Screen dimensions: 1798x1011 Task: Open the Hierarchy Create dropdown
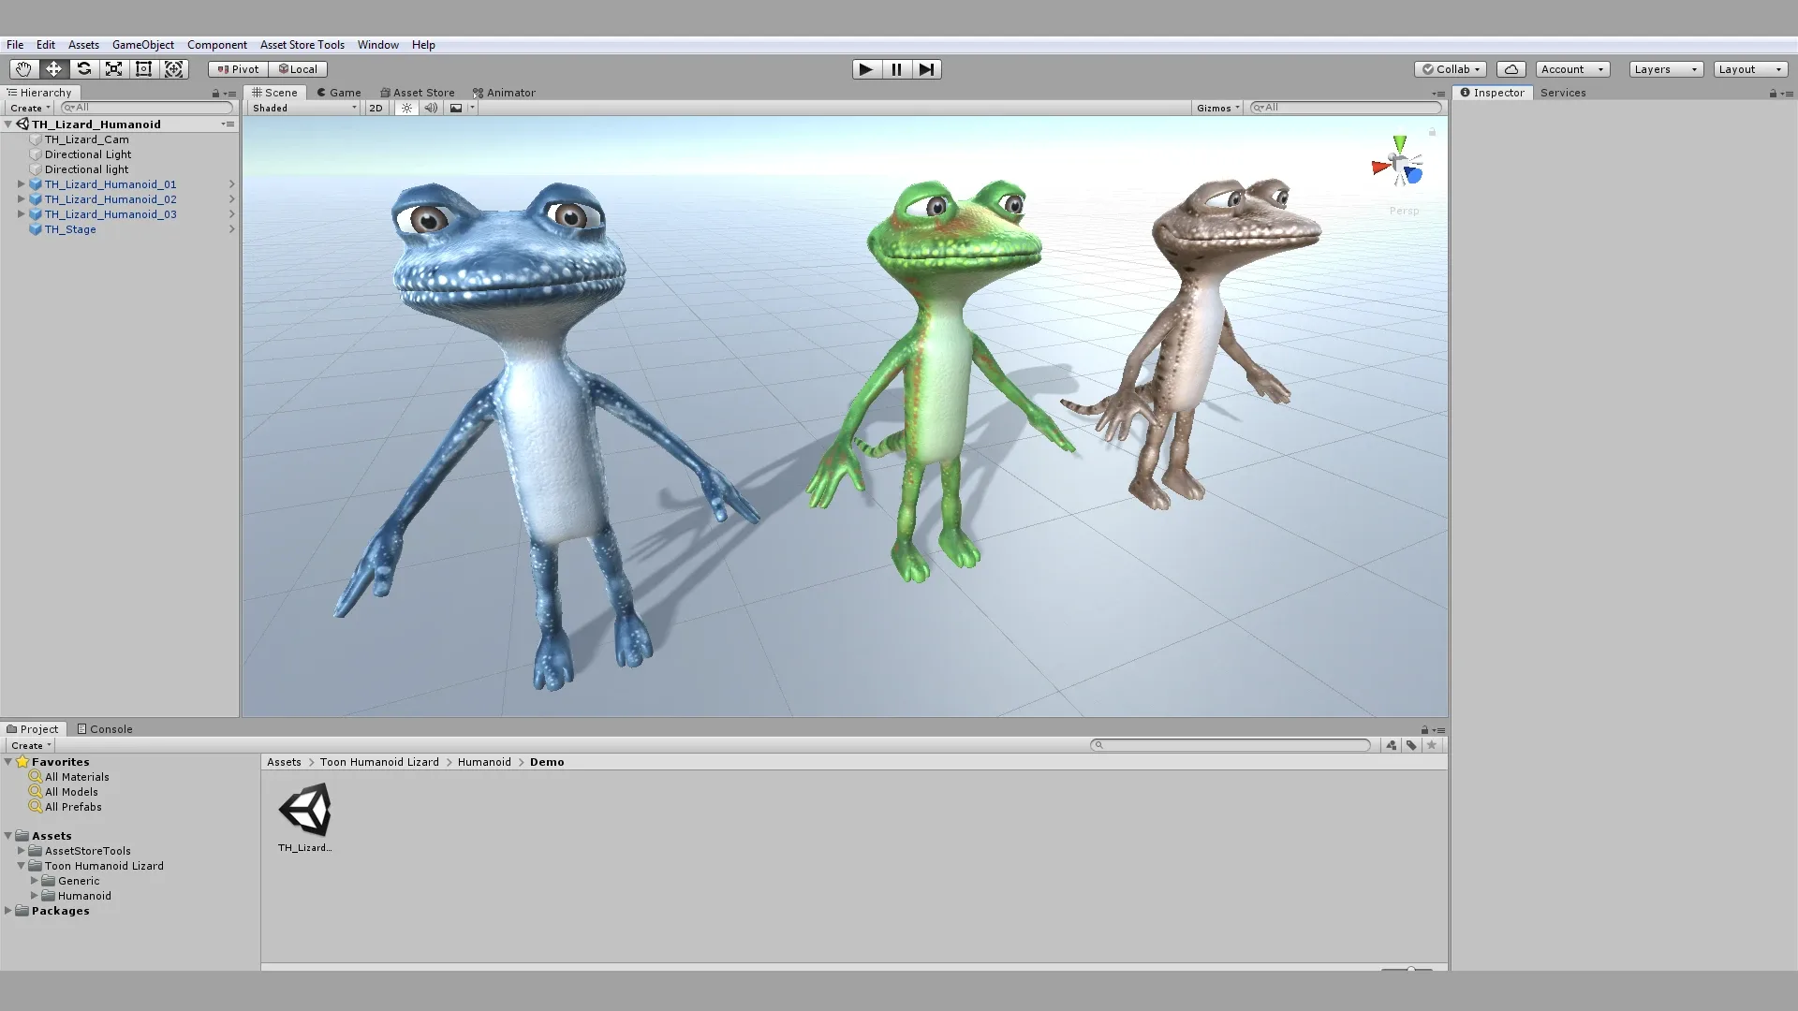click(30, 108)
